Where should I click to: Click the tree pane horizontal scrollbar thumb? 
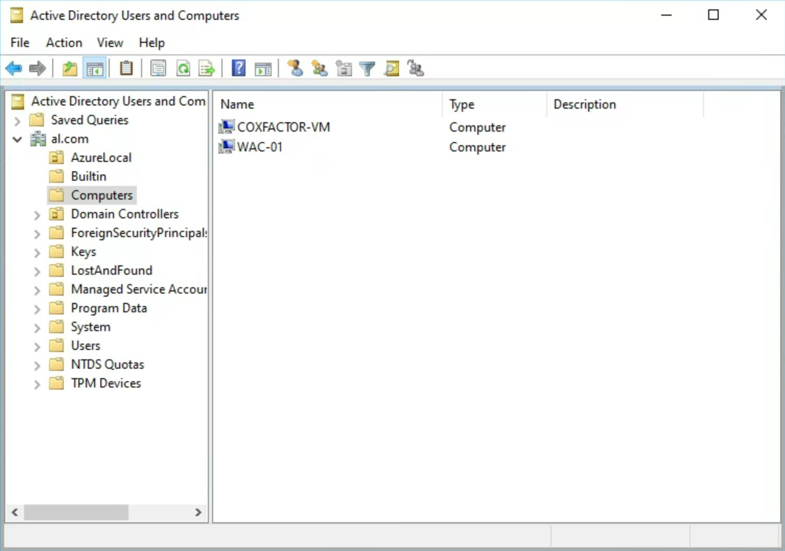(76, 512)
